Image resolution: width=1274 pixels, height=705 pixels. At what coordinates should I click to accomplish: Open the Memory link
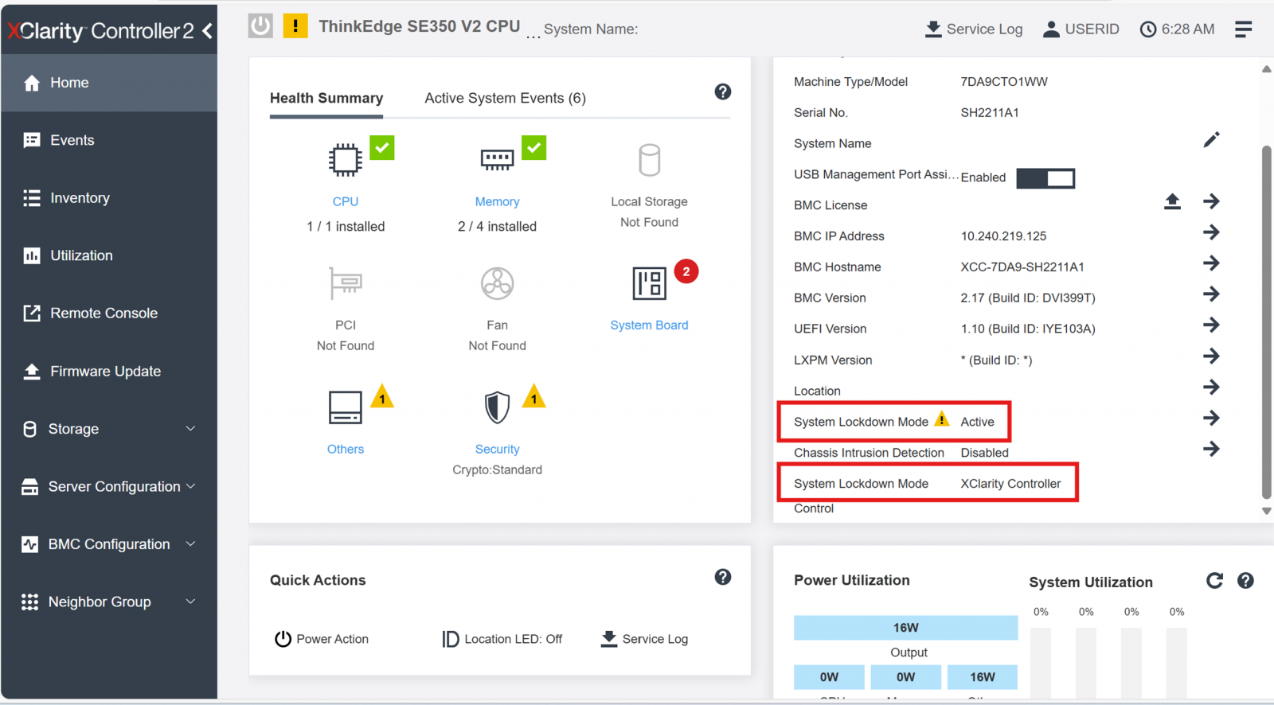click(497, 202)
